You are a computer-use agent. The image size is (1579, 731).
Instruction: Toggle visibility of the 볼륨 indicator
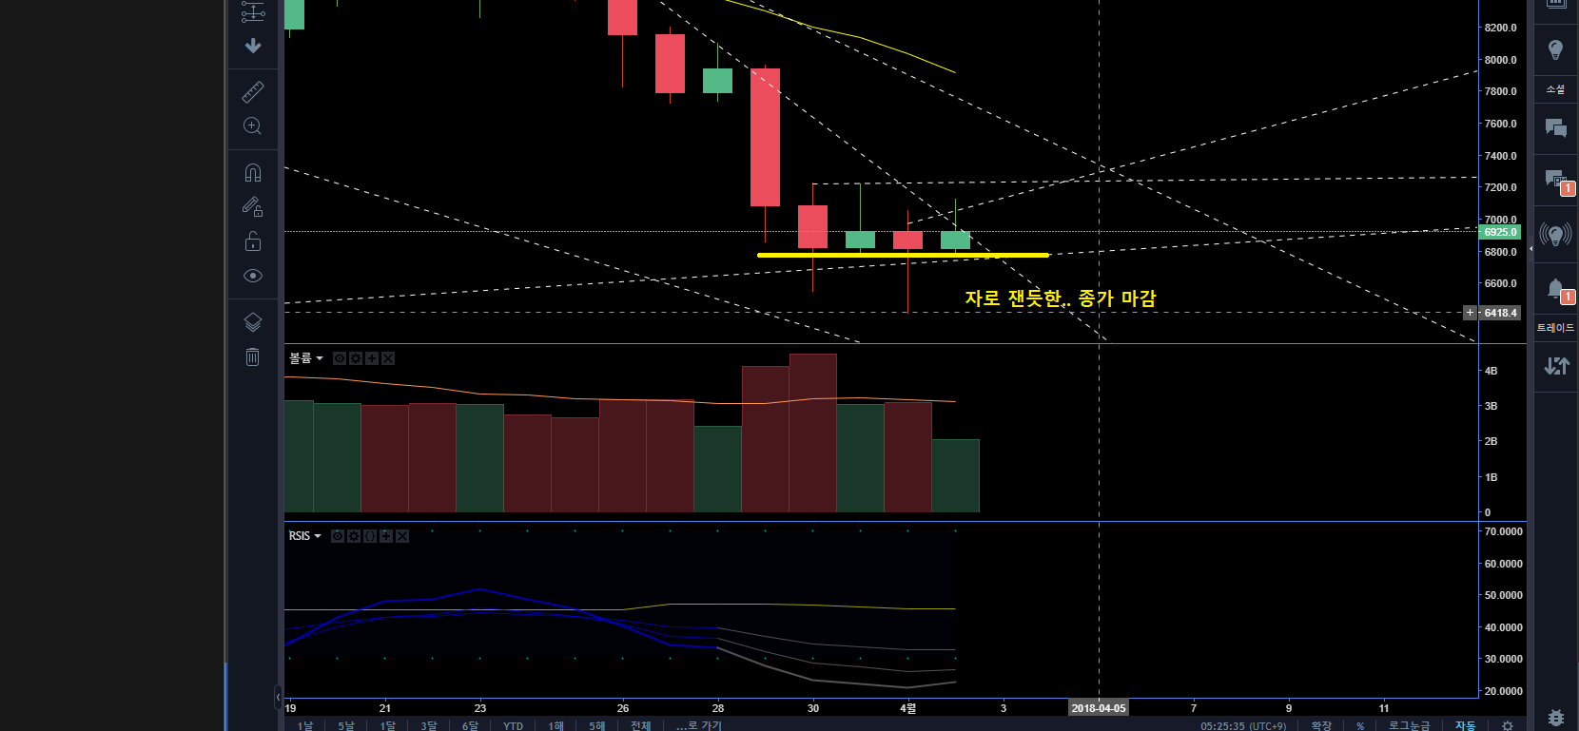tap(339, 358)
